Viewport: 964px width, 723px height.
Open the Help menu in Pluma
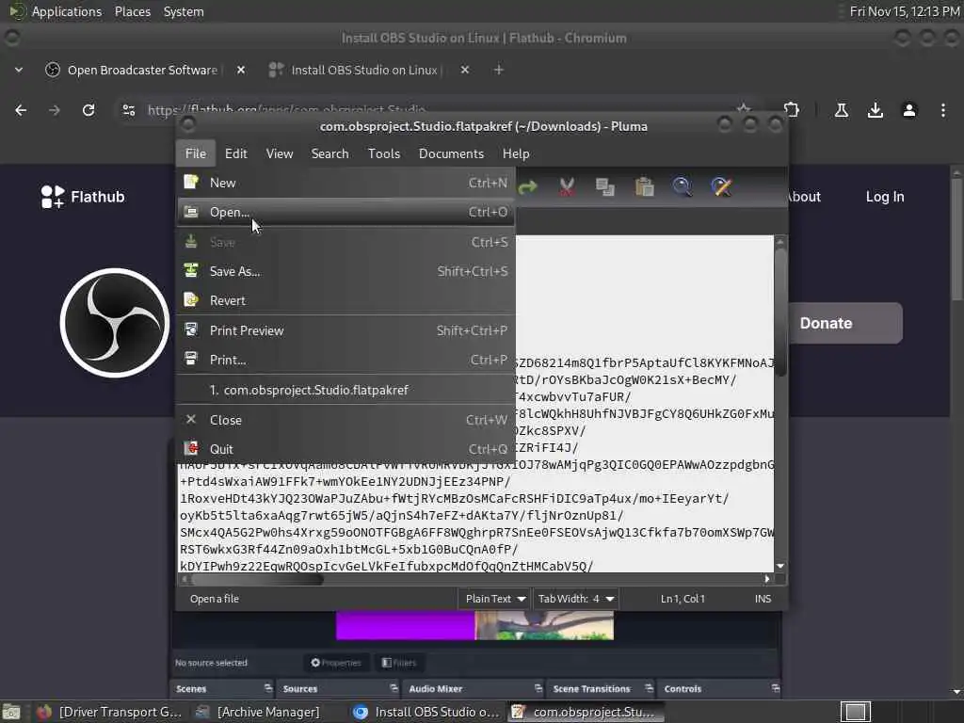[515, 153]
